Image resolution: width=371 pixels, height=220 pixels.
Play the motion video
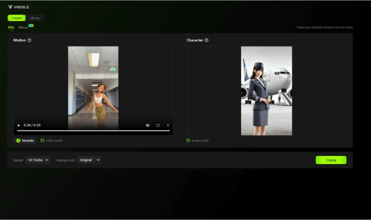[19, 125]
